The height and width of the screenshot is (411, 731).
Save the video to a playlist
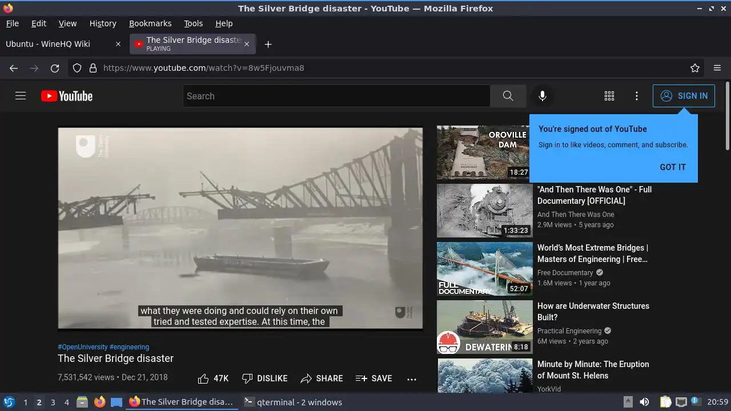373,378
